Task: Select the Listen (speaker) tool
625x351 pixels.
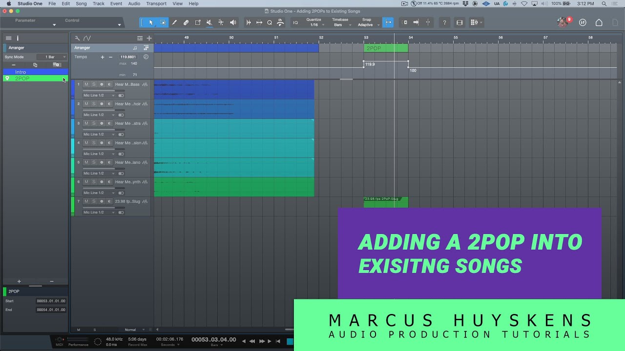Action: (233, 22)
